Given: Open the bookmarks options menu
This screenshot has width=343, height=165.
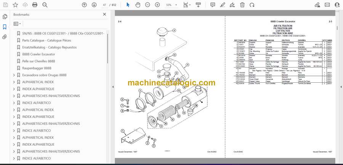Looking at the screenshot, I should pyautogui.click(x=17, y=24).
